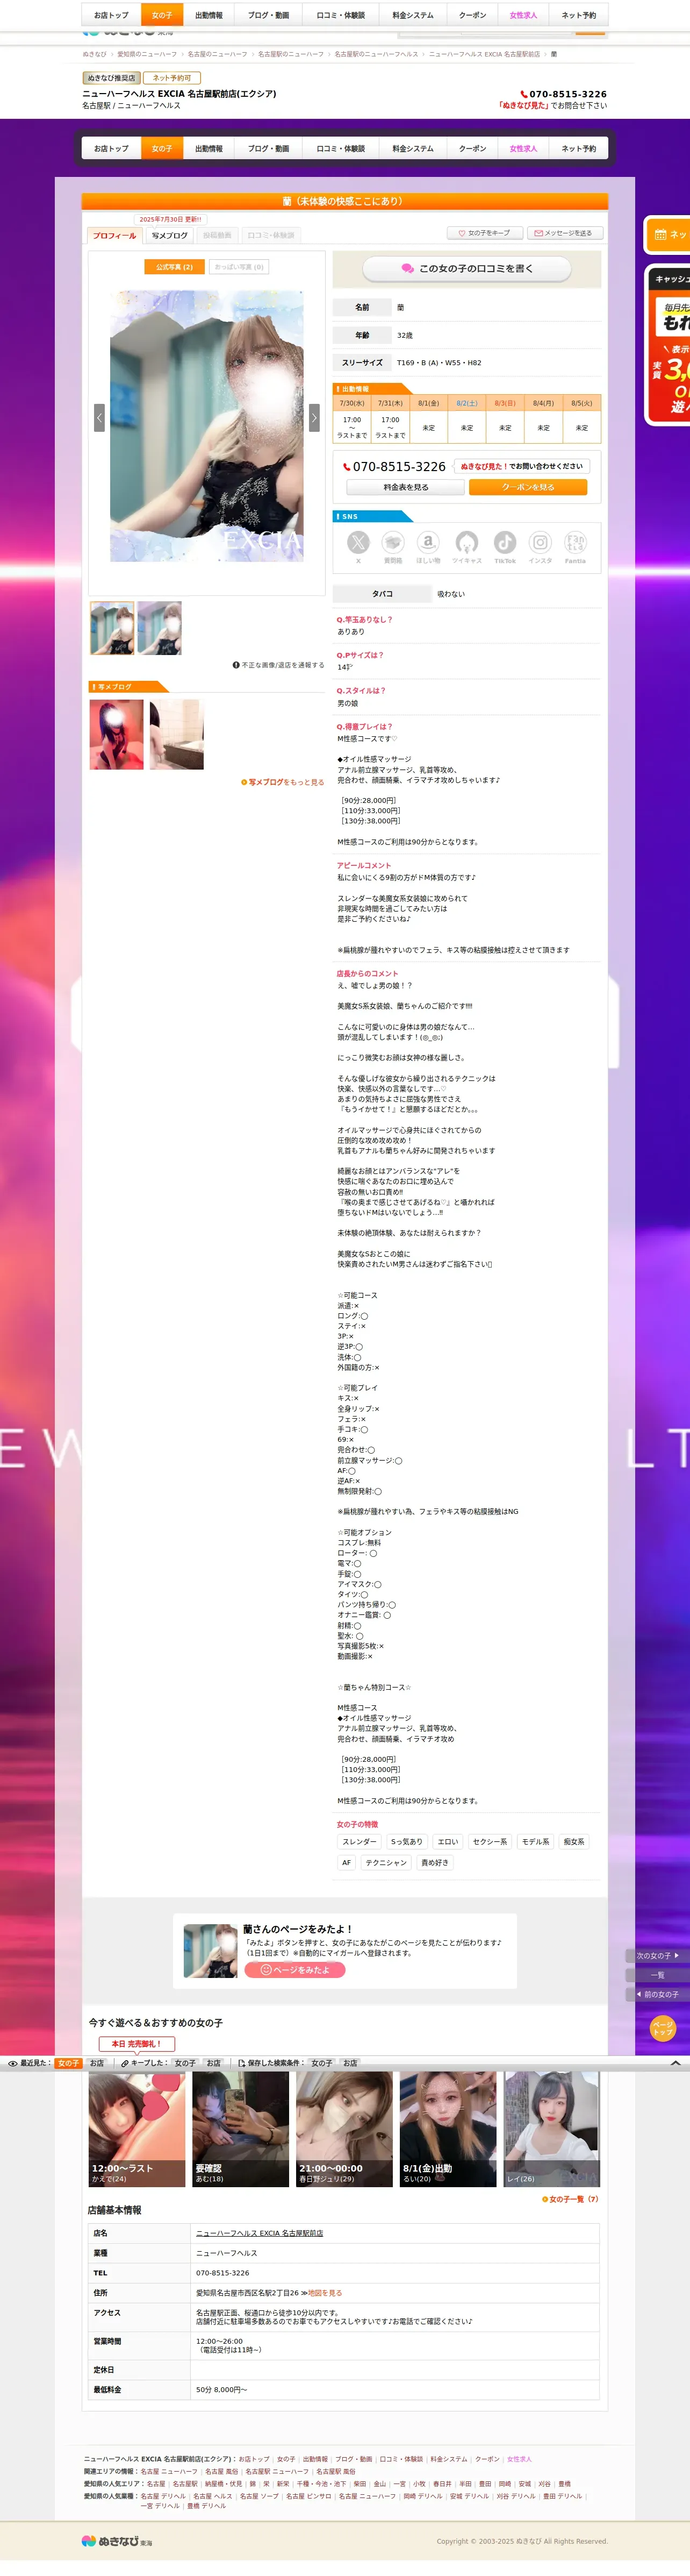
Task: Click 愛知県のニューハーフ breadcrumb
Action: coord(147,54)
